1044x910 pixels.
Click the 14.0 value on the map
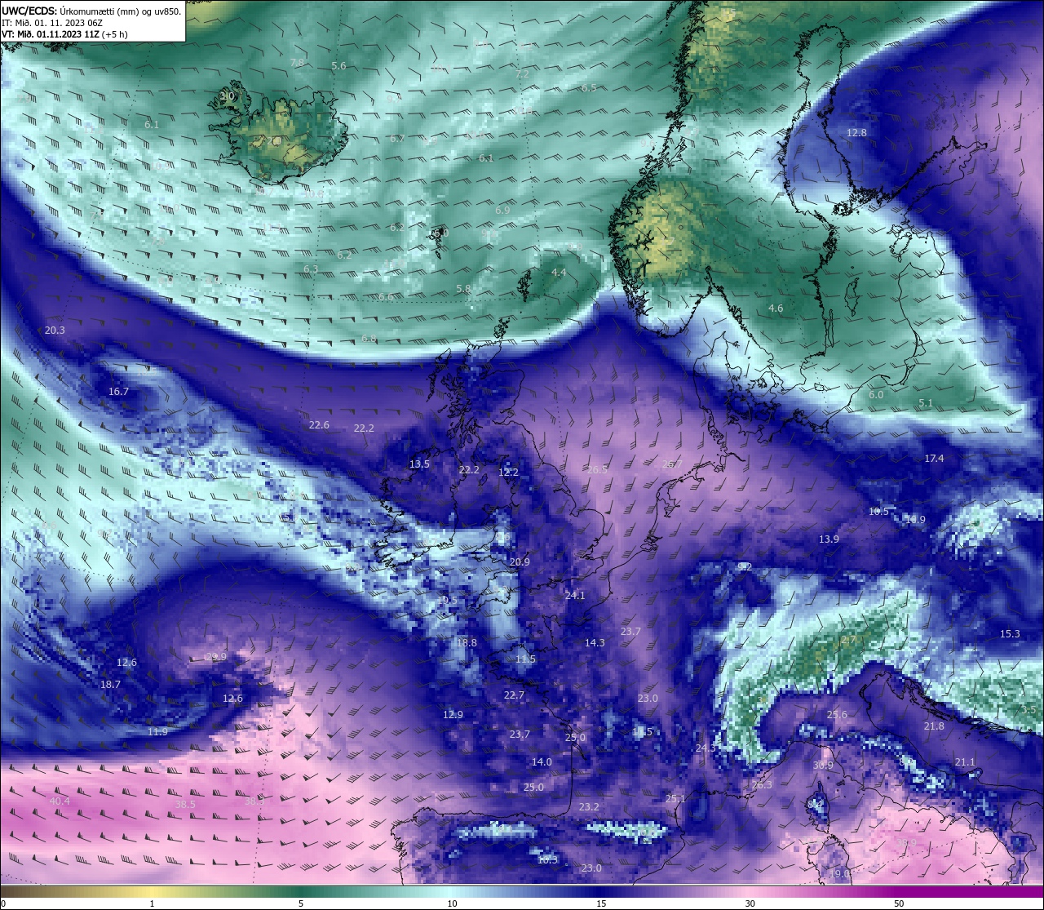(x=542, y=762)
